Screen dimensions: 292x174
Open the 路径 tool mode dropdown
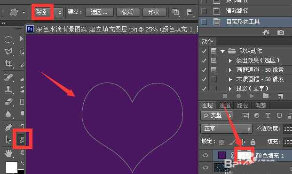[47, 12]
